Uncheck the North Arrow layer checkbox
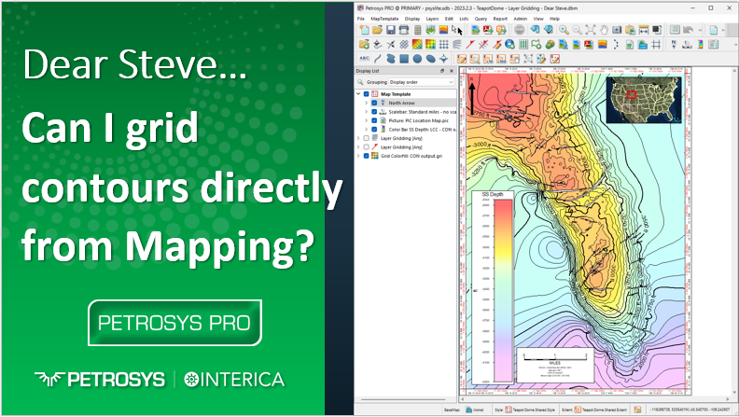Viewport: 739px width, 417px height. [x=374, y=103]
